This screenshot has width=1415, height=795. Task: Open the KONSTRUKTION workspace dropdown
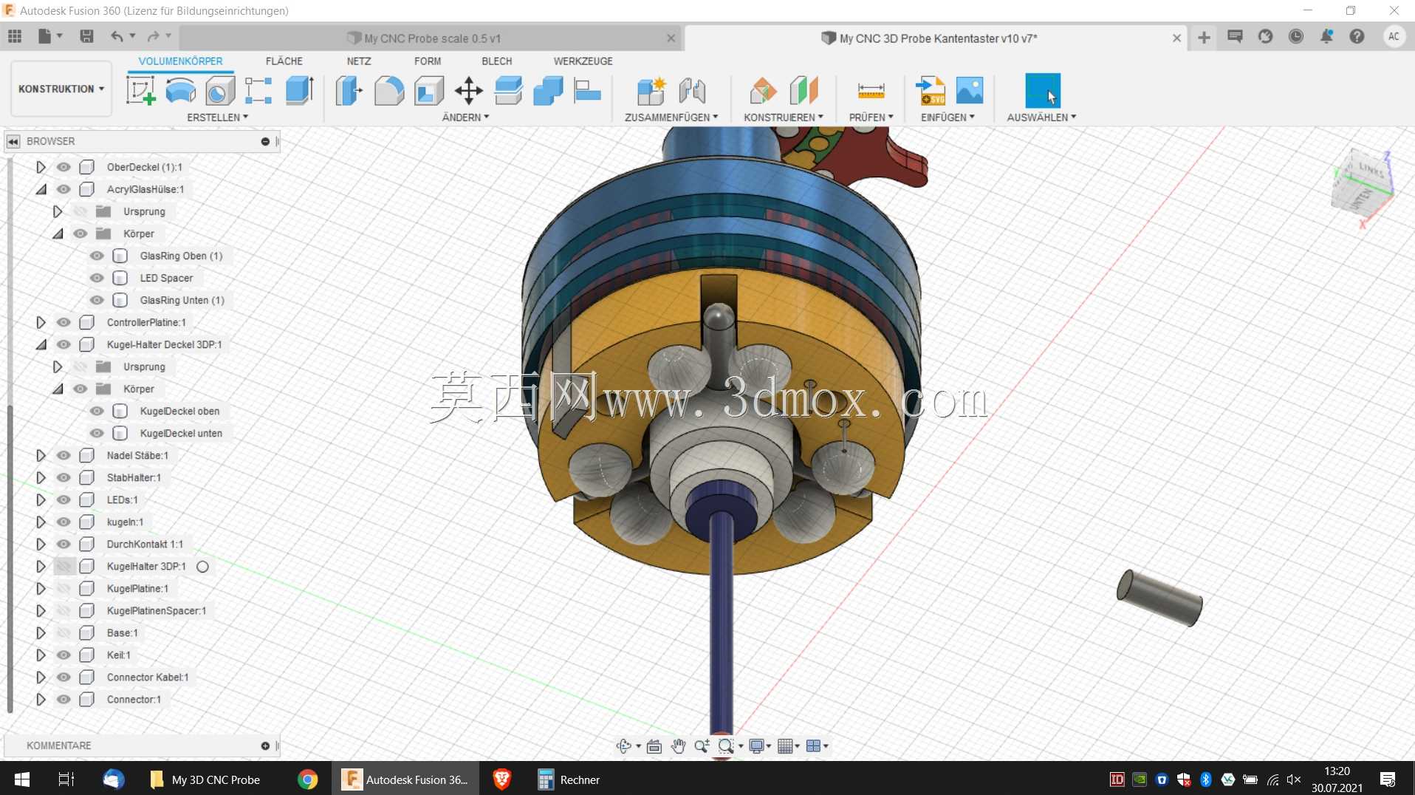point(61,89)
